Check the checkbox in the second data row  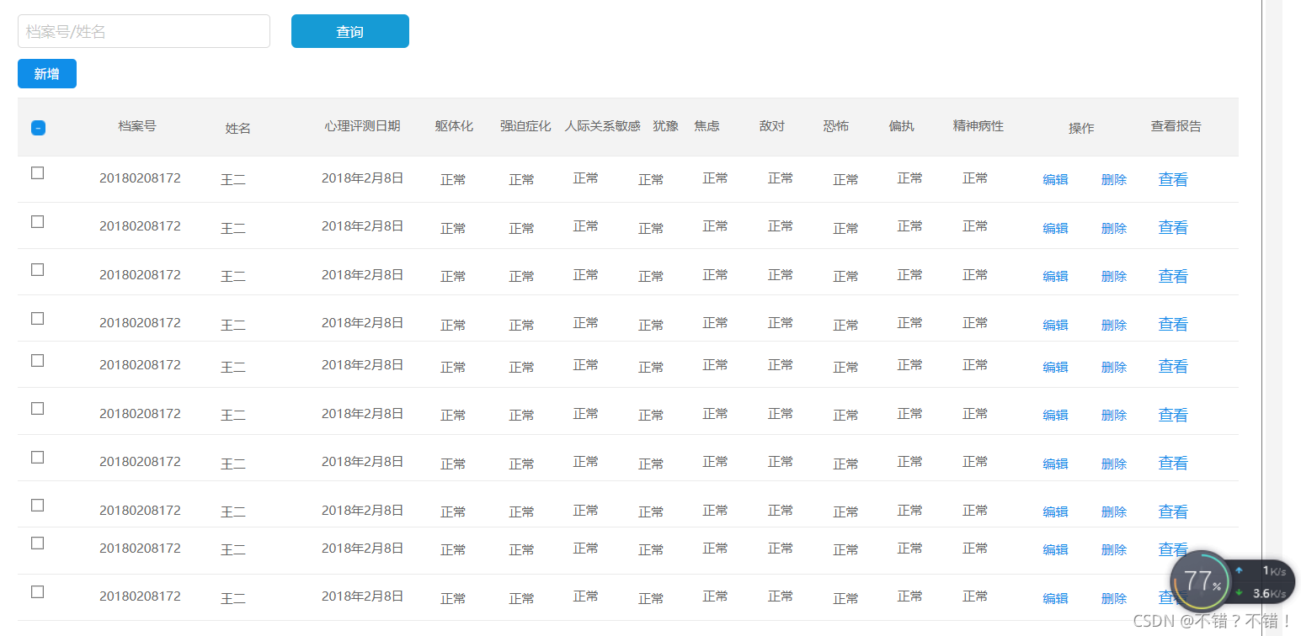(x=37, y=221)
